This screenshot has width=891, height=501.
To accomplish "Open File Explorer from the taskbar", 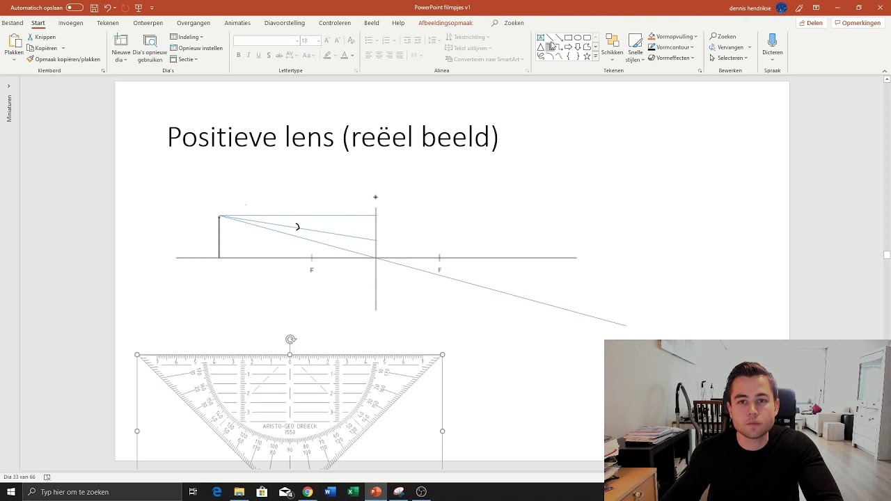I will (239, 492).
